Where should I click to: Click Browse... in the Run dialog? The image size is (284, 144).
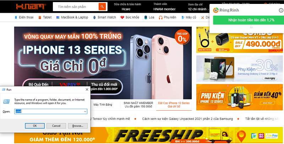pyautogui.click(x=78, y=126)
